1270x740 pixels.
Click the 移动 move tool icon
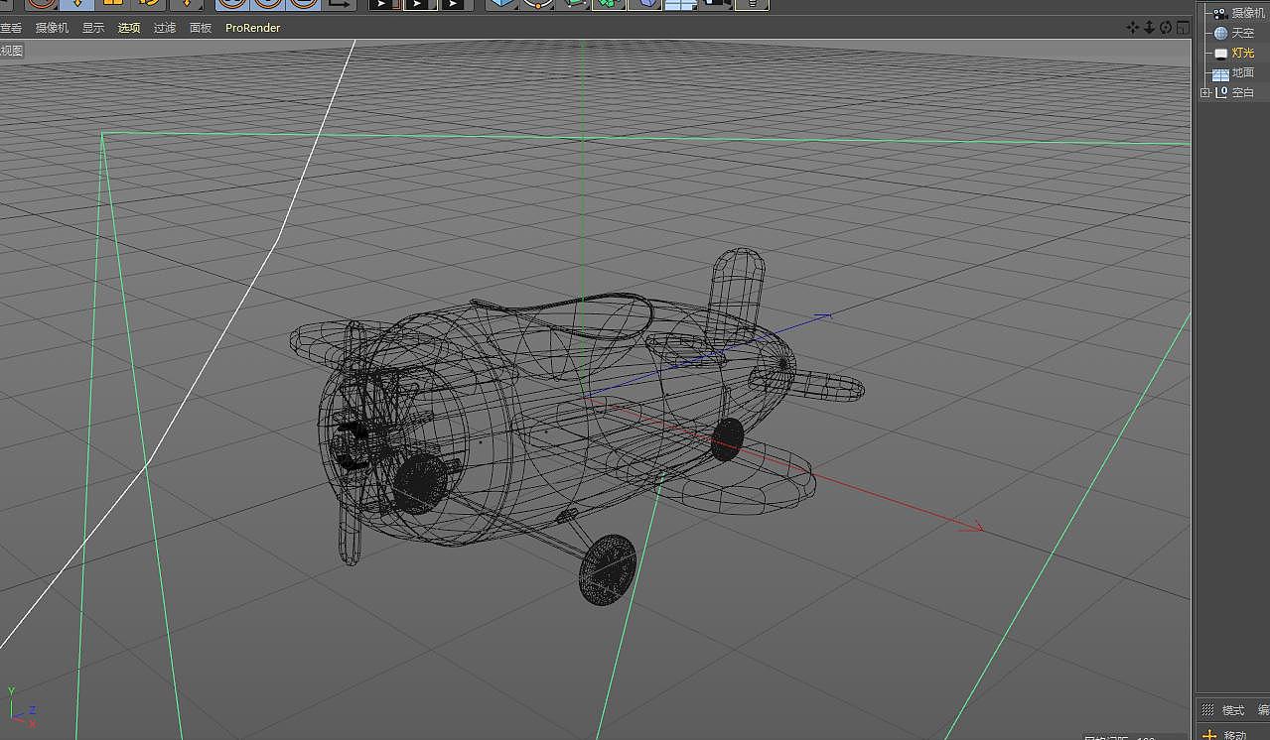[1209, 735]
